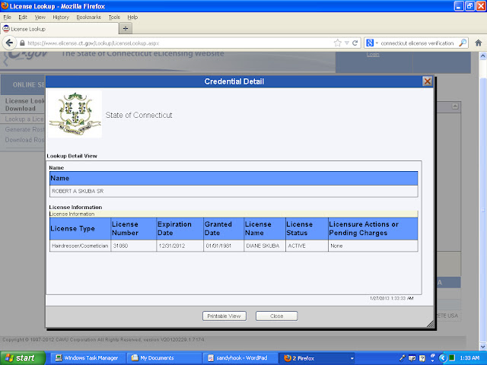Click the None pending charges cell
Viewport: 487px width, 365px height.
(373, 246)
